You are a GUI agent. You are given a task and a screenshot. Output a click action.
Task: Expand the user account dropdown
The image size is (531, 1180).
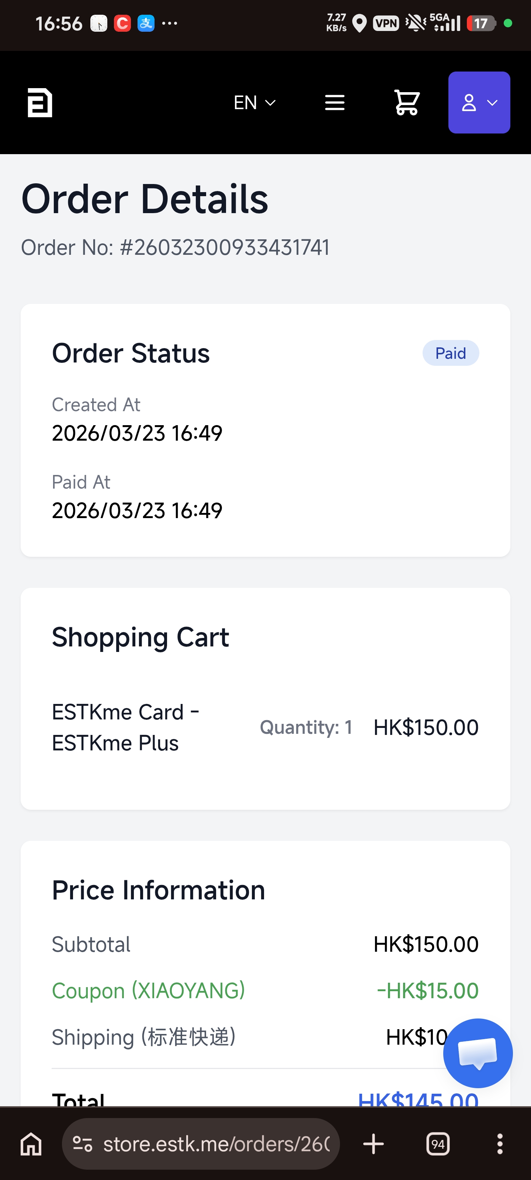(x=479, y=103)
